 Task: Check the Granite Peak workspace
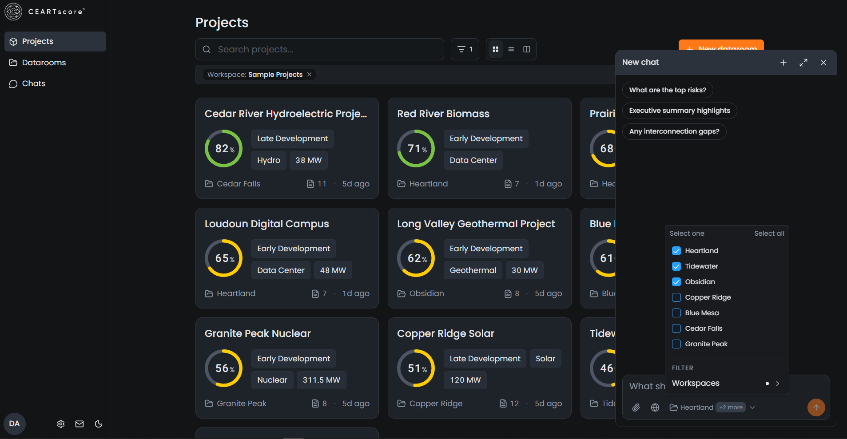tap(676, 344)
